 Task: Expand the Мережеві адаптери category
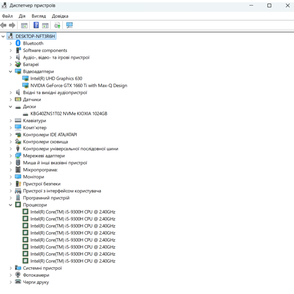point(11,156)
